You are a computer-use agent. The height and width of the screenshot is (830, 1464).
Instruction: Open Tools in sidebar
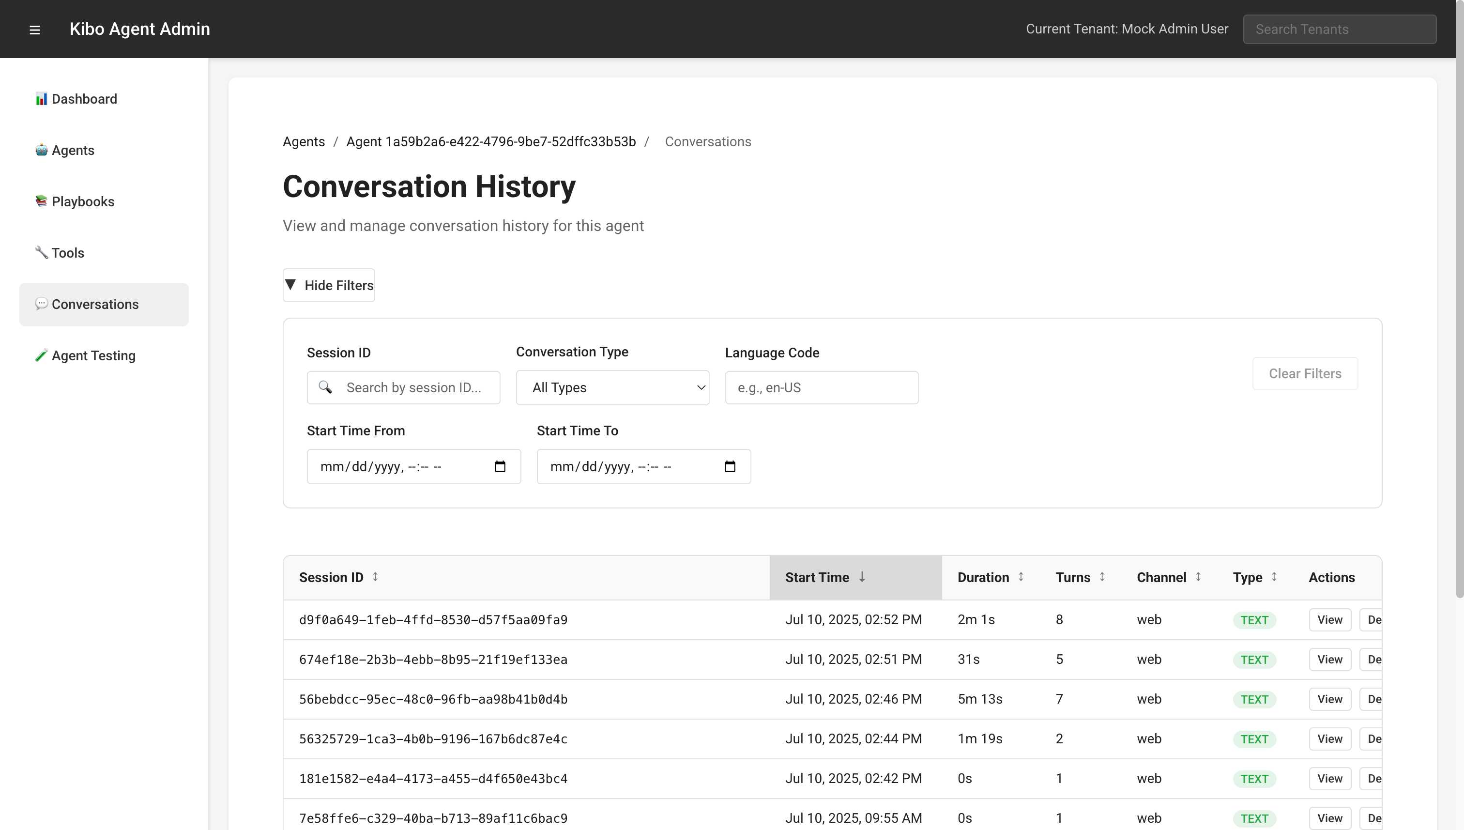tap(104, 253)
